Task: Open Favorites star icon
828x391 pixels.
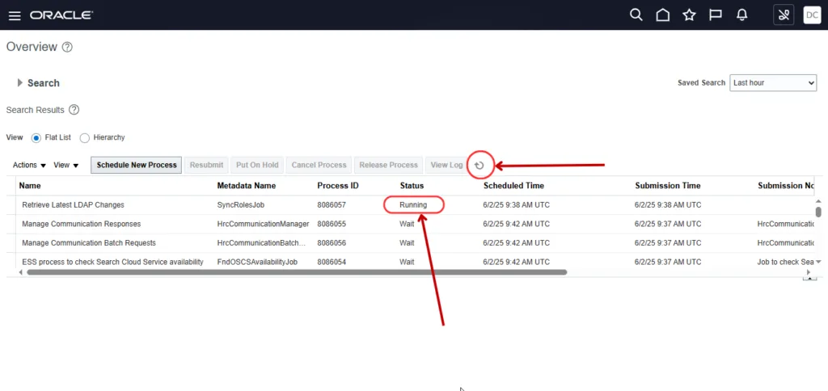Action: (689, 15)
